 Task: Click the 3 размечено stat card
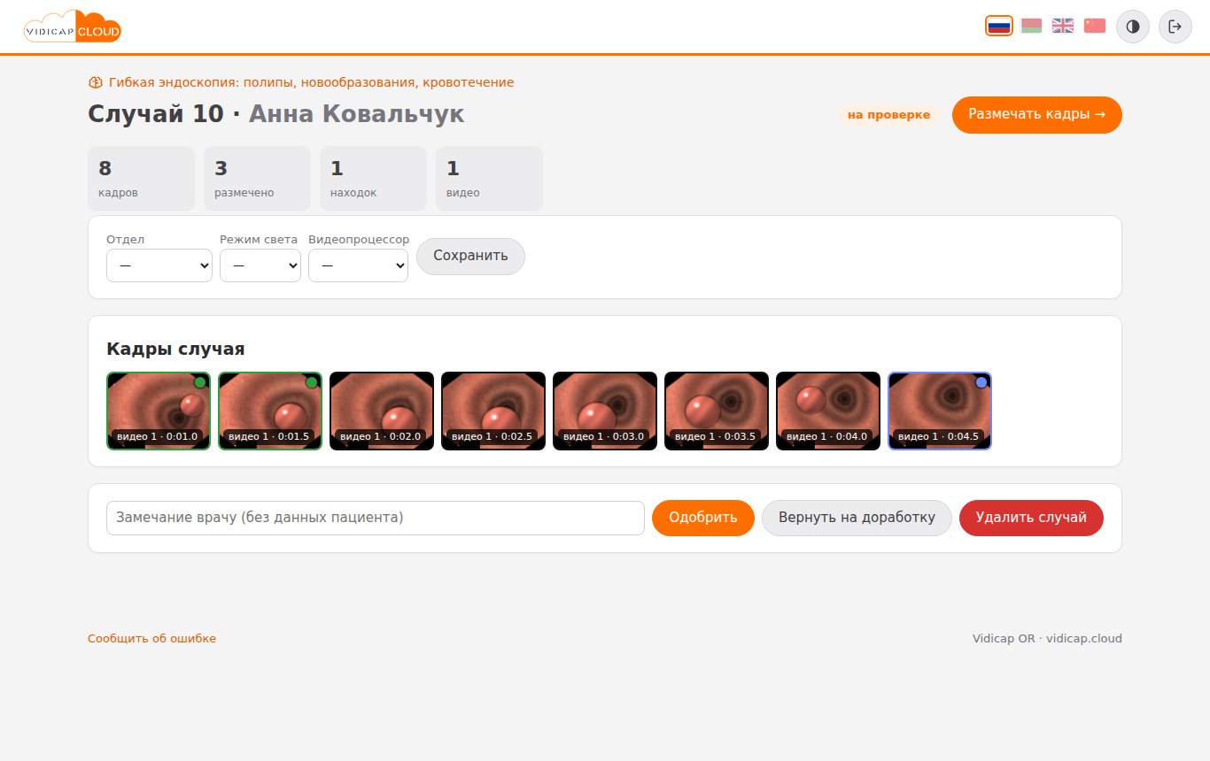tap(258, 179)
